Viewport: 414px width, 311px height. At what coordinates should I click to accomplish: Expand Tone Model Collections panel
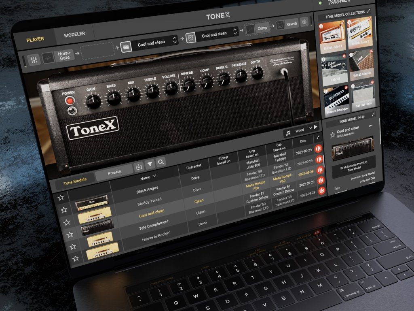point(369,11)
